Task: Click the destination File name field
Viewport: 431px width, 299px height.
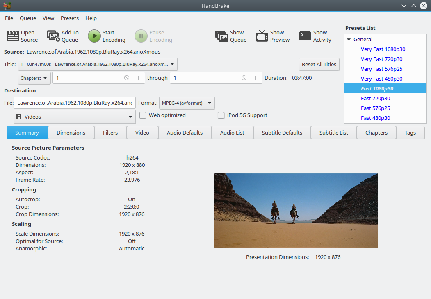Action: click(x=75, y=103)
